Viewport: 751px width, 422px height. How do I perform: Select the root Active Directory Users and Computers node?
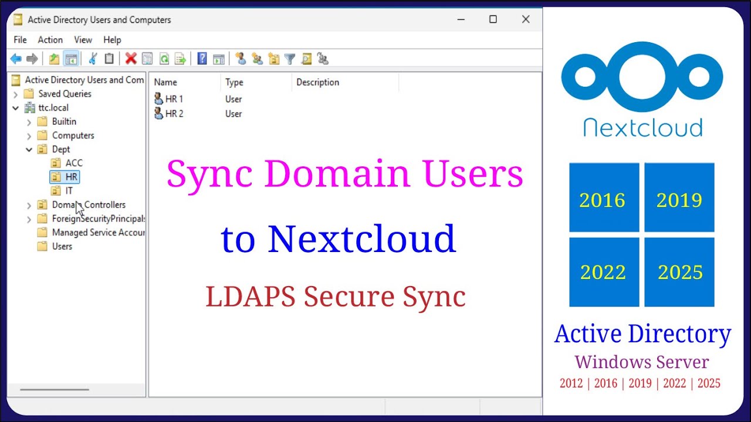coord(84,80)
